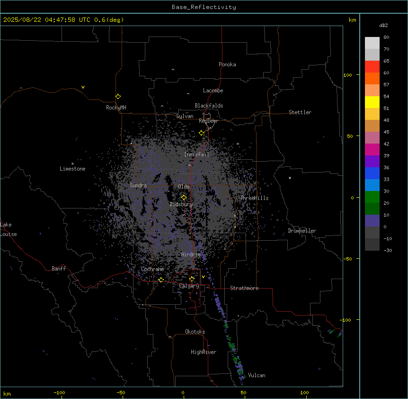Click the yellow diamond marker below Cochrane
408x399 pixels.
point(161,280)
